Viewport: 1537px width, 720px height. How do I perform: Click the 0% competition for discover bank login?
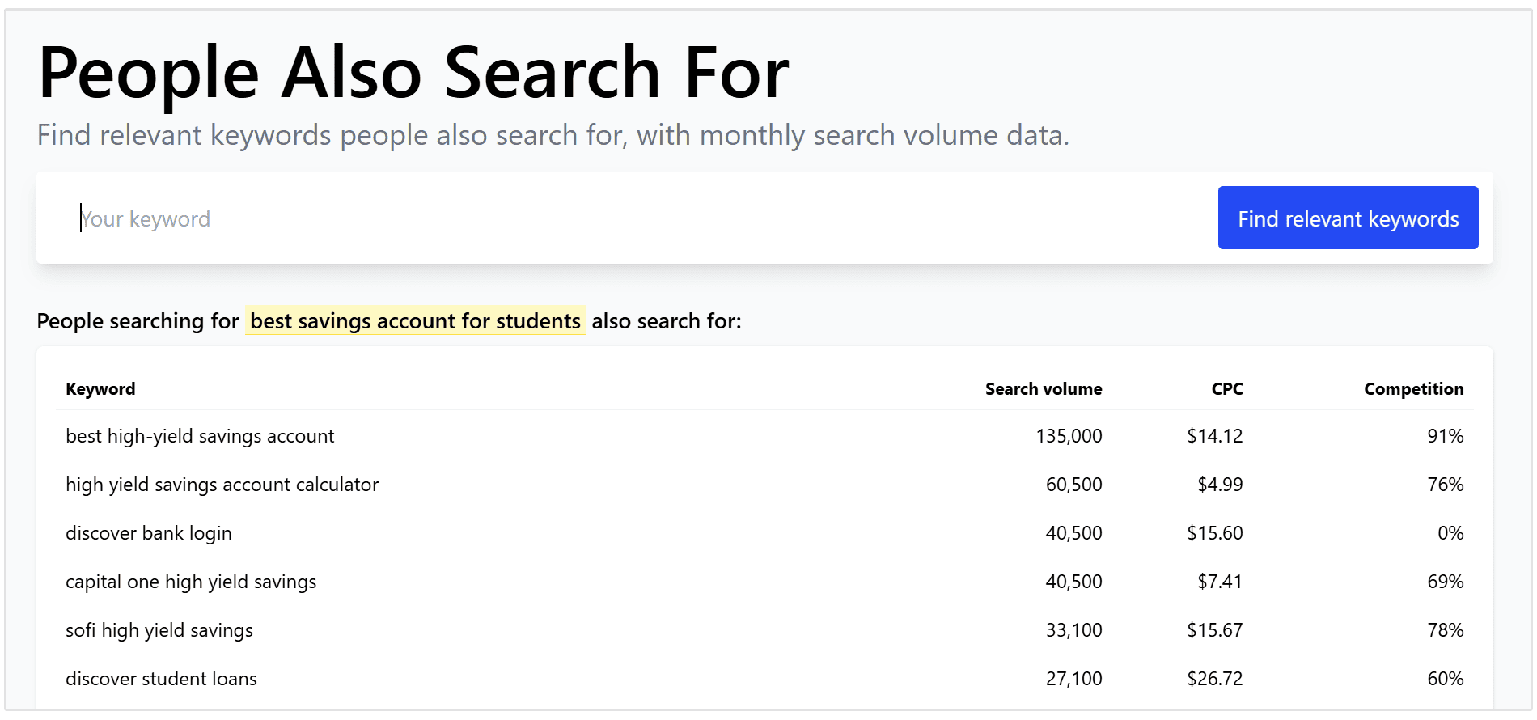(x=1450, y=532)
